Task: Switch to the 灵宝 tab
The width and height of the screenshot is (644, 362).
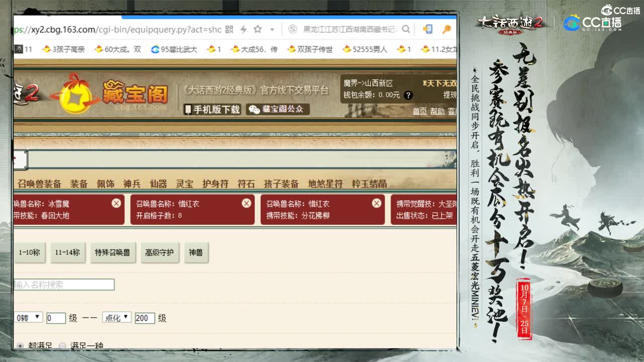Action: [185, 184]
